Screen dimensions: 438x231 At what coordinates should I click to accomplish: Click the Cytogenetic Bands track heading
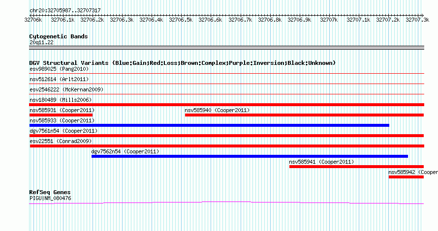point(59,36)
